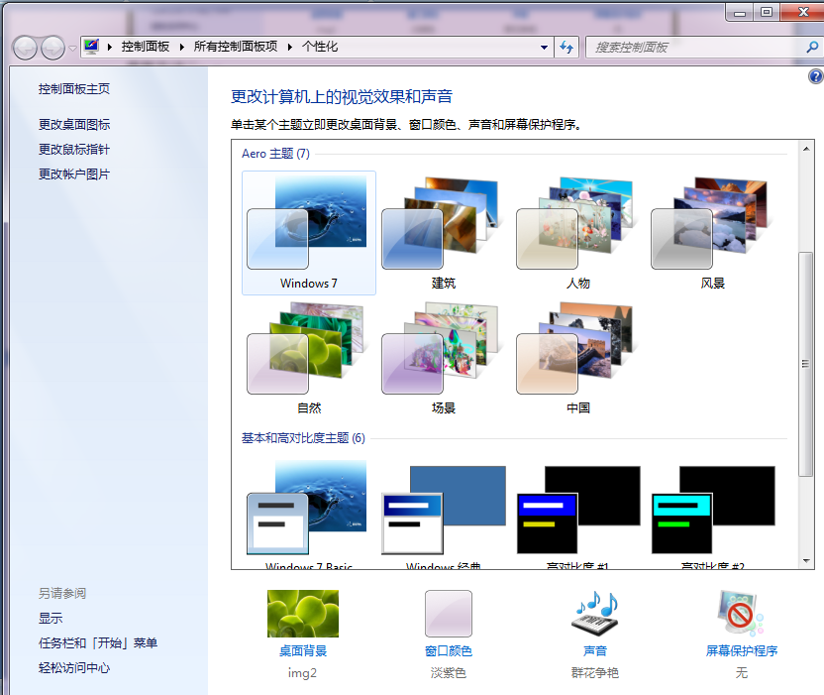Pick the 场景 theme
This screenshot has width=824, height=695.
(x=443, y=358)
